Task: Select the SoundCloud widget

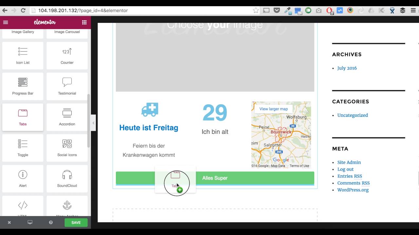Action: coord(67,179)
